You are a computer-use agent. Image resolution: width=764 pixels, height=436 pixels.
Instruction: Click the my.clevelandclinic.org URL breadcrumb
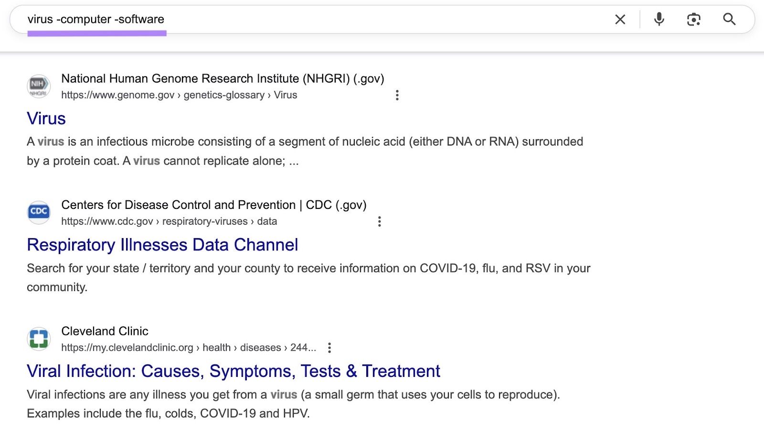tap(189, 348)
